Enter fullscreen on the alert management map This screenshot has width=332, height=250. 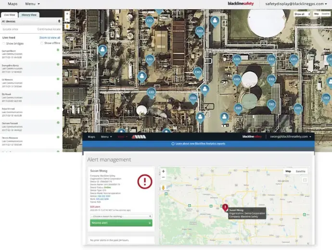click(x=305, y=180)
